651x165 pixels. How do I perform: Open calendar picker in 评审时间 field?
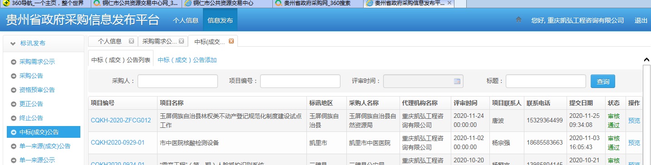click(x=457, y=81)
